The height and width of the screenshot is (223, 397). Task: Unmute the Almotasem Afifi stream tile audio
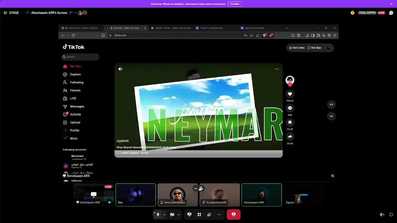[x=110, y=202]
